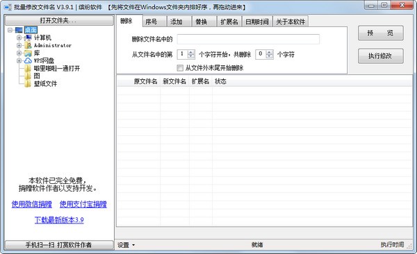Toggle delete from end of filename checkbox
The image size is (417, 254).
coord(180,68)
